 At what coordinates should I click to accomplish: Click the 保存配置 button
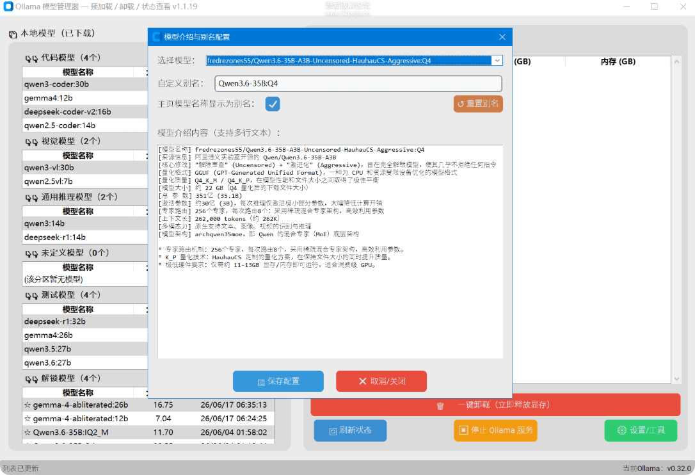(x=278, y=382)
